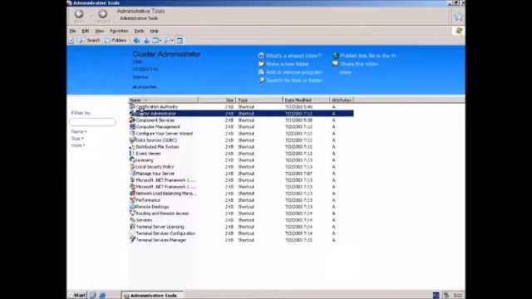Click the favorites star icon at top right
The image size is (532, 299).
[458, 17]
